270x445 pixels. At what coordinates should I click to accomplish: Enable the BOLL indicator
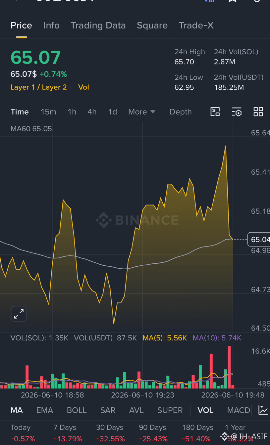tap(77, 410)
